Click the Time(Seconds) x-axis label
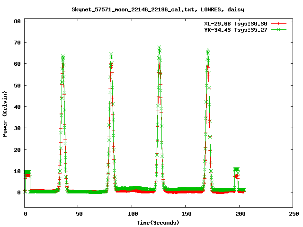The height and width of the screenshot is (227, 303). point(158,223)
